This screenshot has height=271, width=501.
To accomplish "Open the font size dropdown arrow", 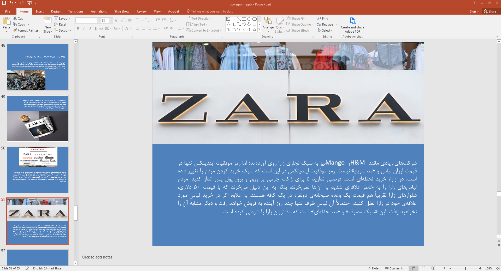I will (111, 20).
